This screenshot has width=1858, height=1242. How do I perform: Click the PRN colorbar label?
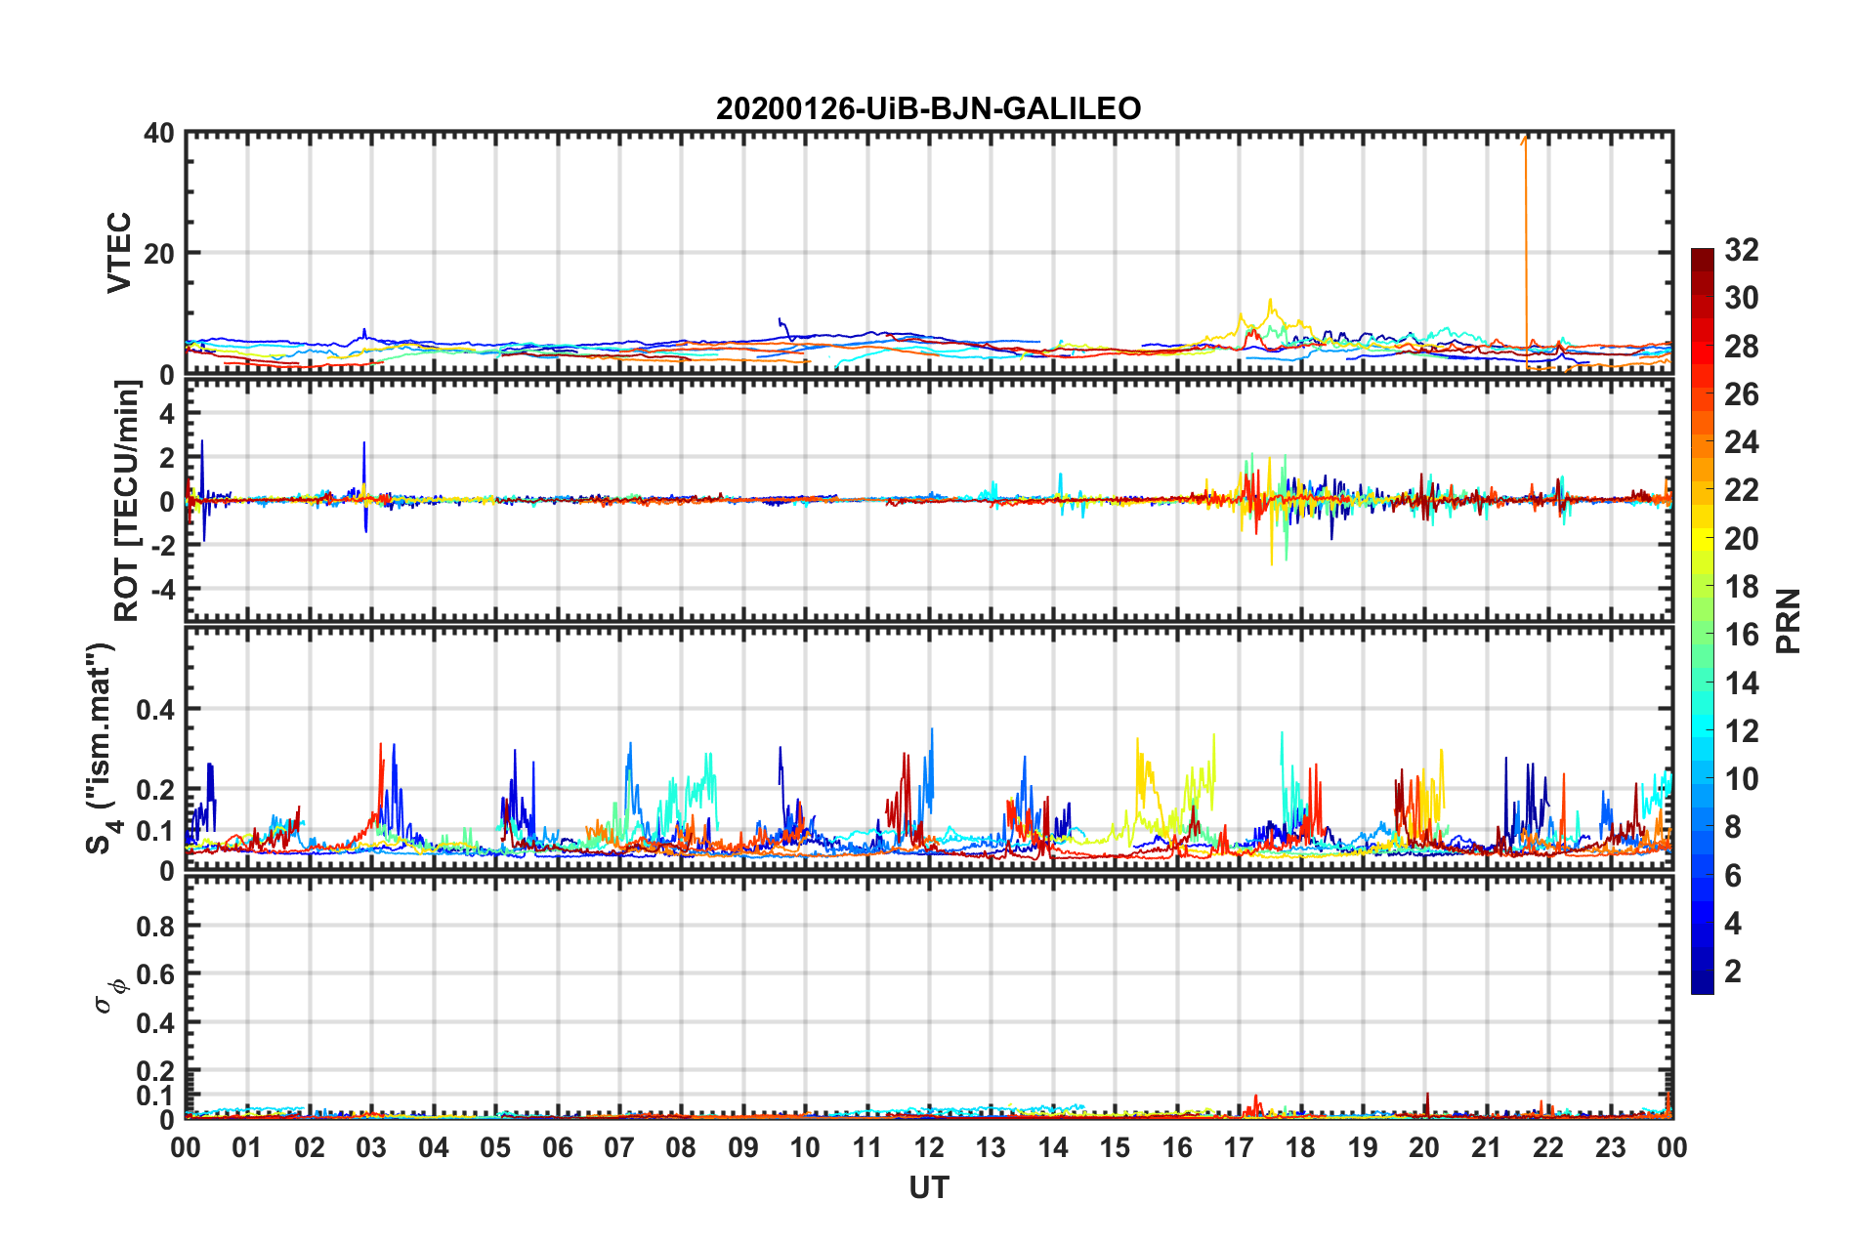(1789, 621)
